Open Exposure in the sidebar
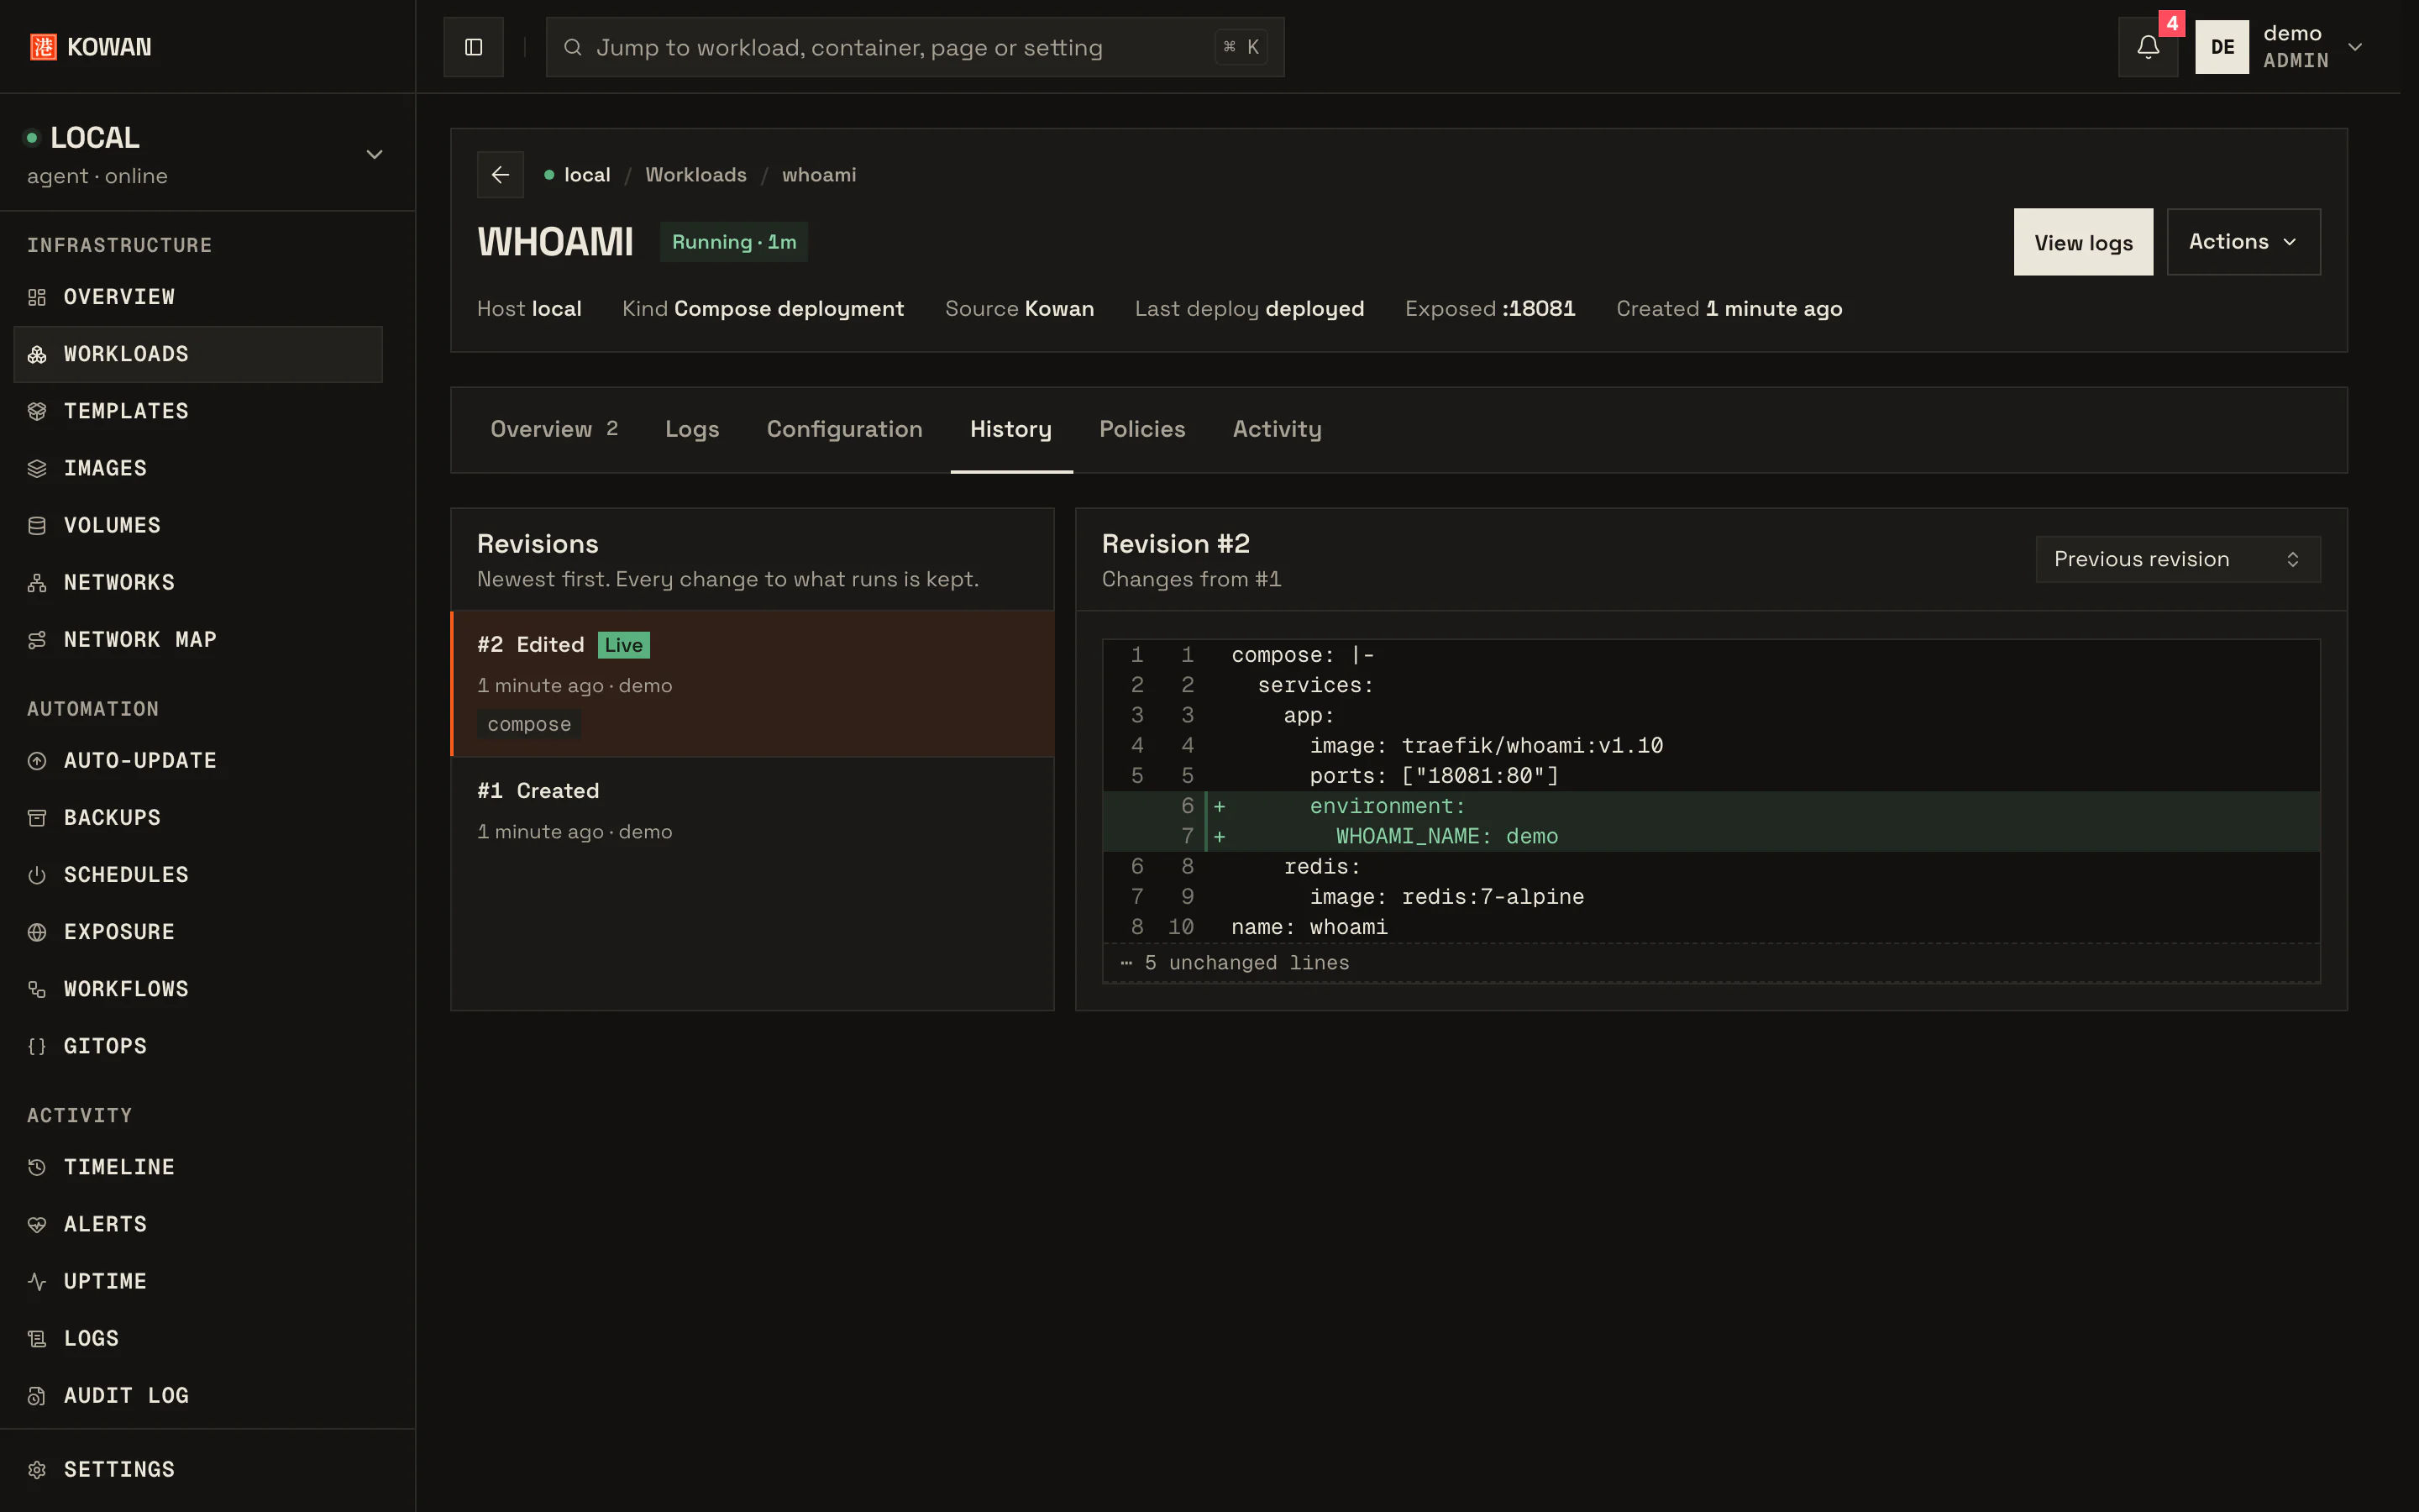The width and height of the screenshot is (2419, 1512). (198, 931)
